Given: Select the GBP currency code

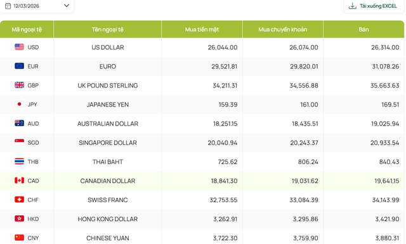Looking at the screenshot, I should pos(33,86).
